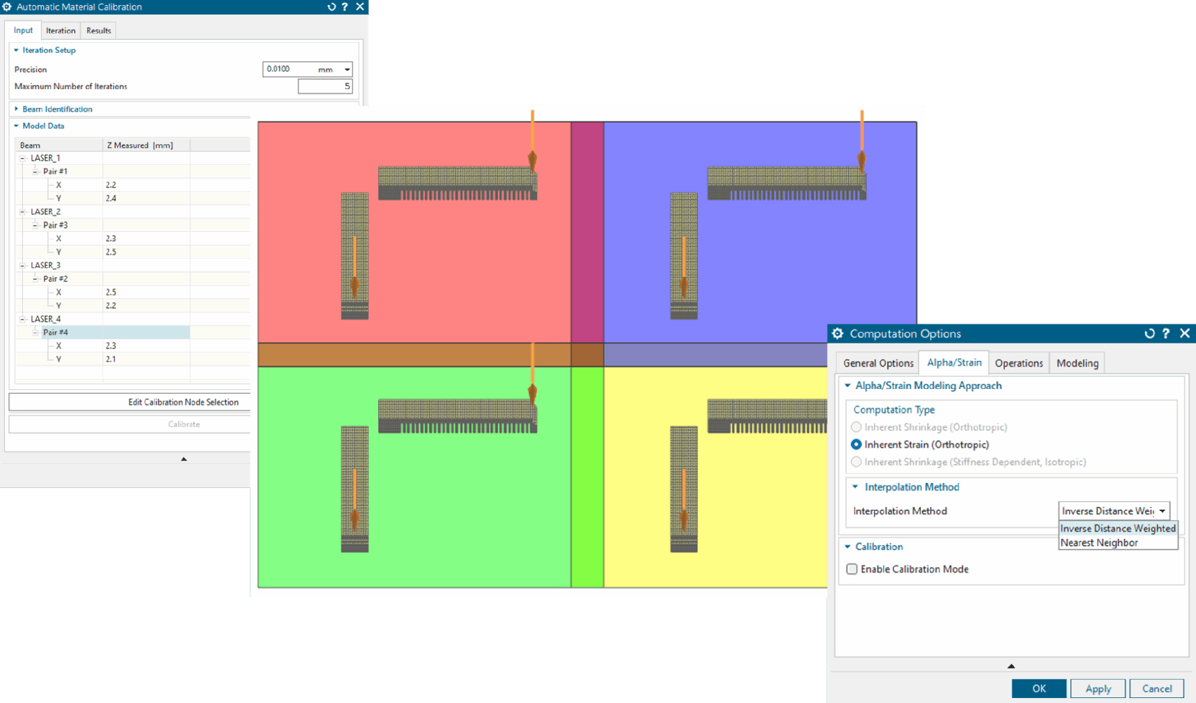Switch to the Iteration tab

pos(60,31)
